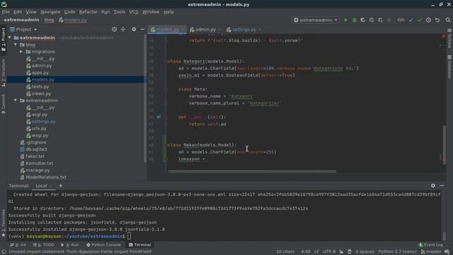Collapse the extremeadmin subfolder
Image resolution: width=453 pixels, height=255 pixels.
coord(16,101)
